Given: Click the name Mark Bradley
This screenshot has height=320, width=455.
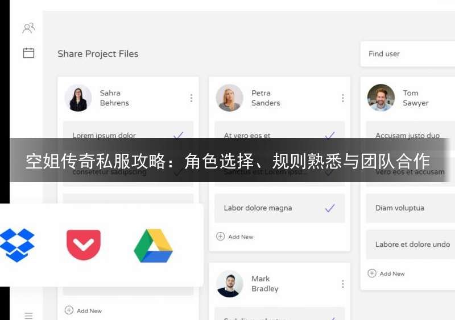Looking at the screenshot, I should pos(265,284).
